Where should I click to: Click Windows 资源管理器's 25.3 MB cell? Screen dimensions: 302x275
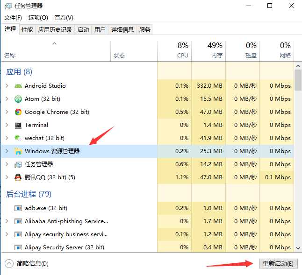(x=209, y=151)
